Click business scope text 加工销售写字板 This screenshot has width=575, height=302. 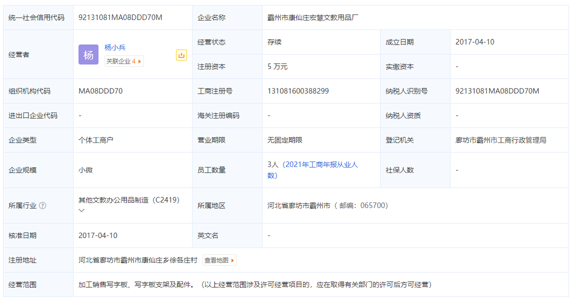pos(102,285)
